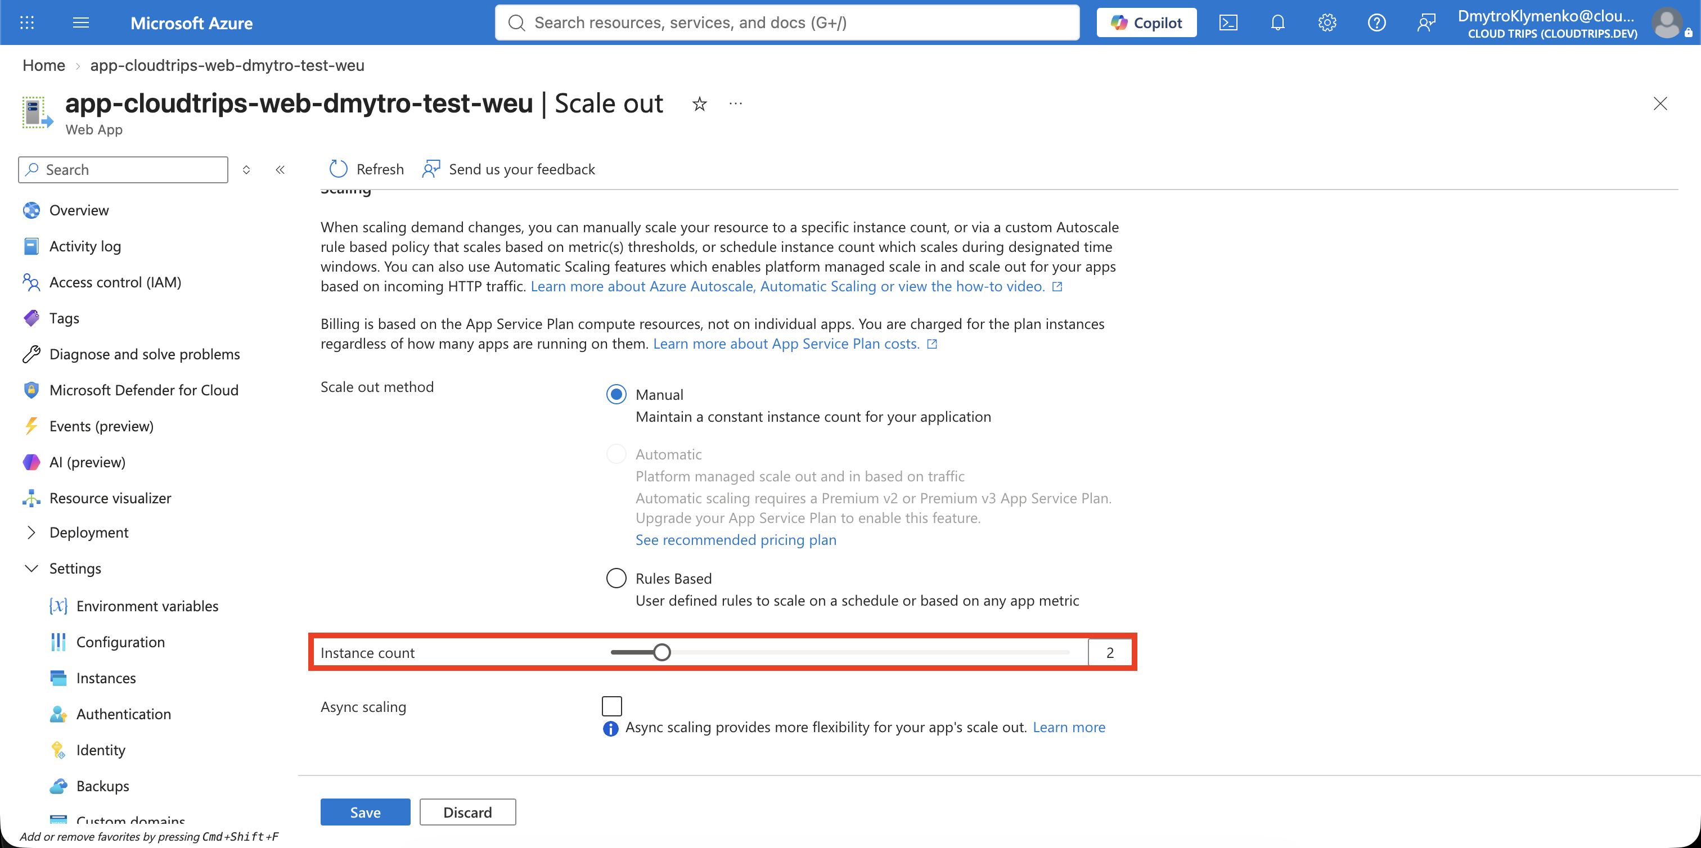This screenshot has height=848, width=1701.
Task: Click the Defender for Cloud shield icon
Action: click(x=31, y=390)
